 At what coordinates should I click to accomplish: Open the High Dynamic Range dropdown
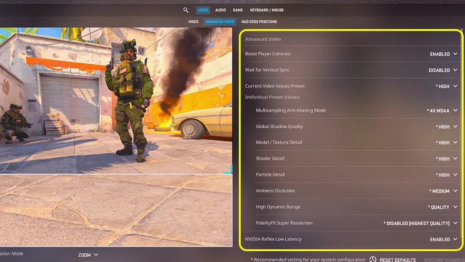pos(442,207)
